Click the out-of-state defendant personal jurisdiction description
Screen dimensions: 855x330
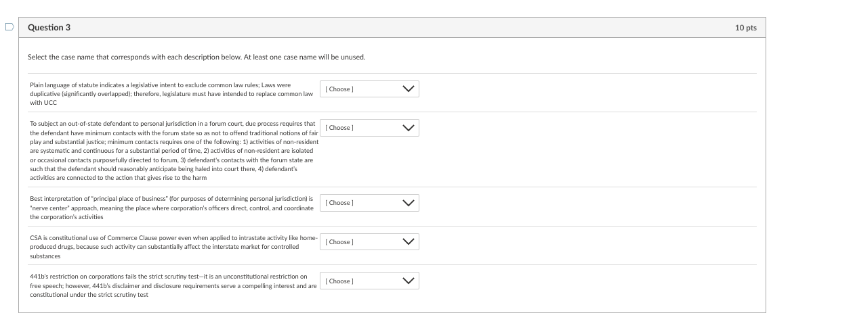173,151
